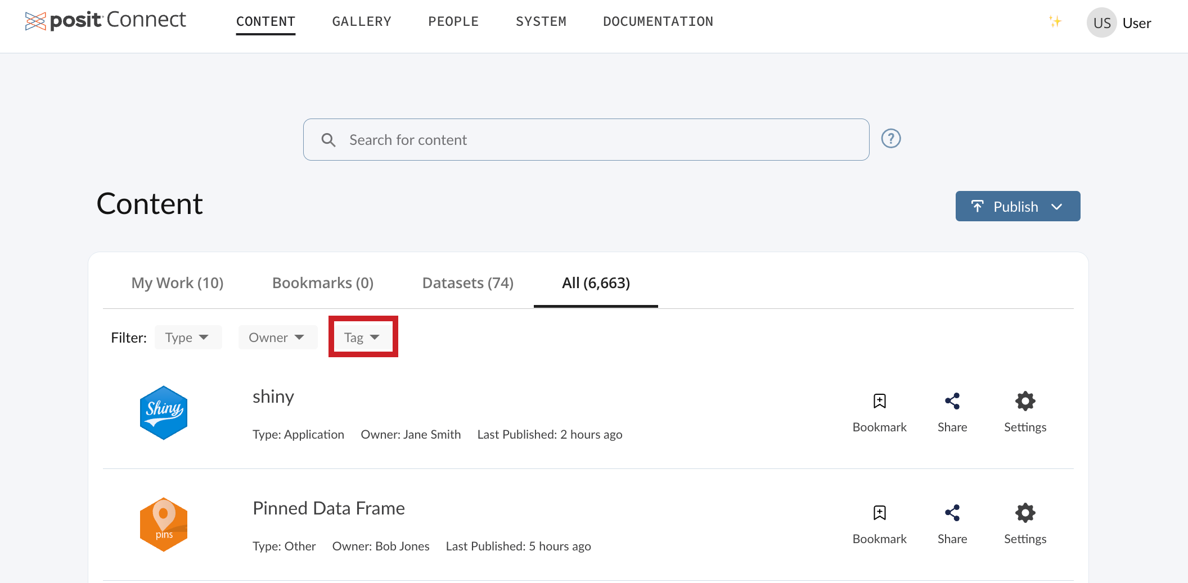Open the US user avatar menu
This screenshot has width=1188, height=583.
click(x=1101, y=22)
